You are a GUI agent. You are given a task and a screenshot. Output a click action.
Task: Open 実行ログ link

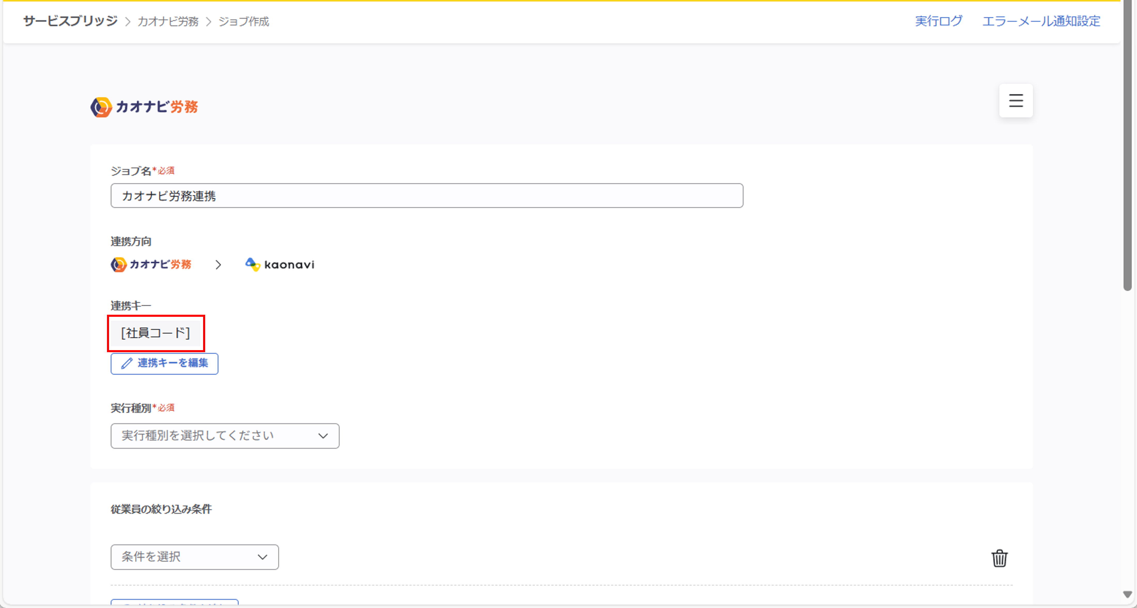(x=938, y=21)
